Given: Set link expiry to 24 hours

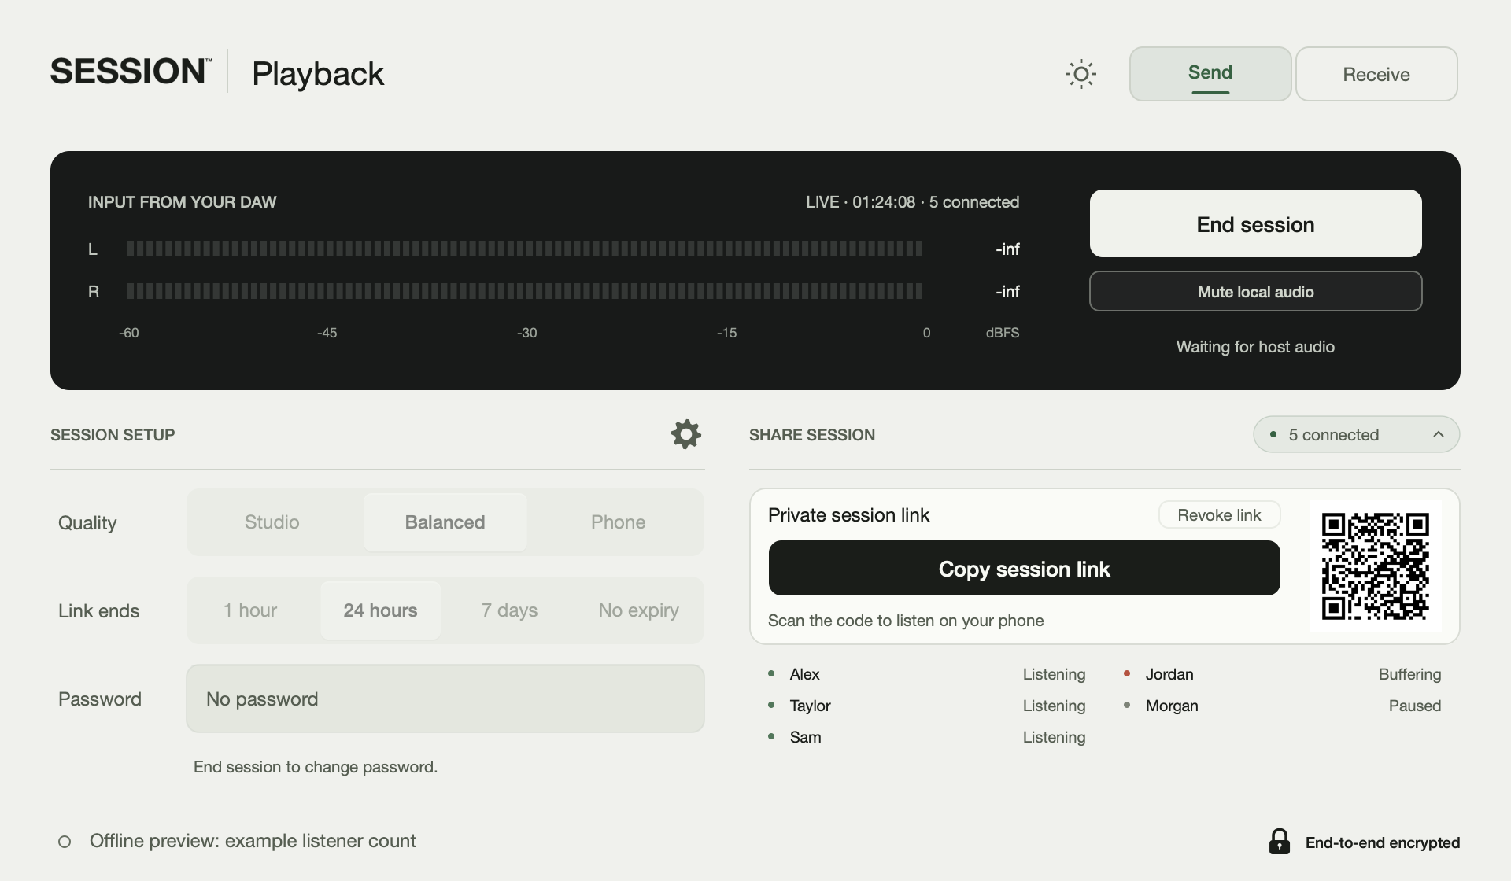Looking at the screenshot, I should pyautogui.click(x=381, y=610).
